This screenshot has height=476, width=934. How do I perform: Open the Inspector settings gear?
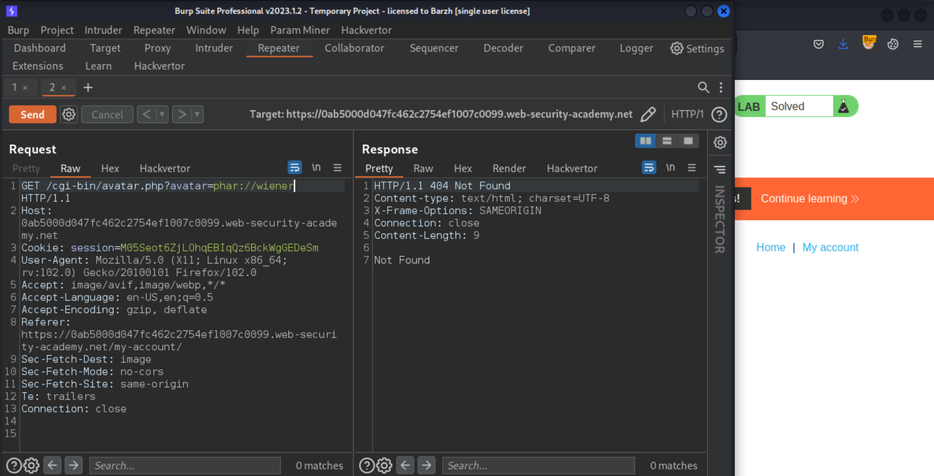(720, 142)
